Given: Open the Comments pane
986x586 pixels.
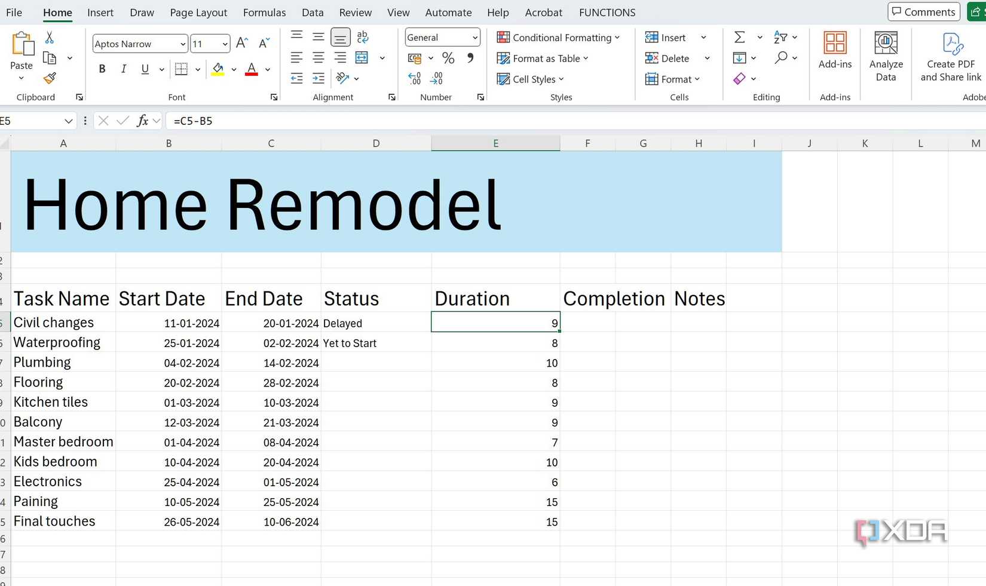Looking at the screenshot, I should tap(923, 11).
